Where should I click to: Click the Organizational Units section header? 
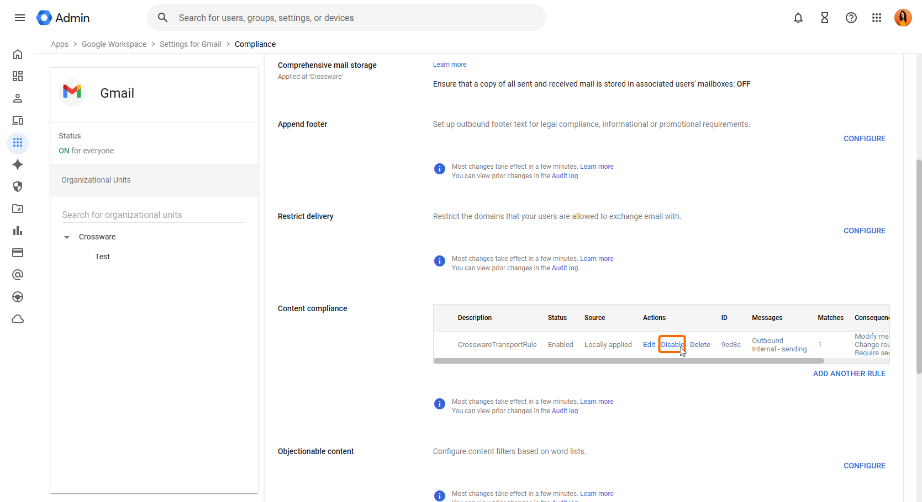pos(96,180)
